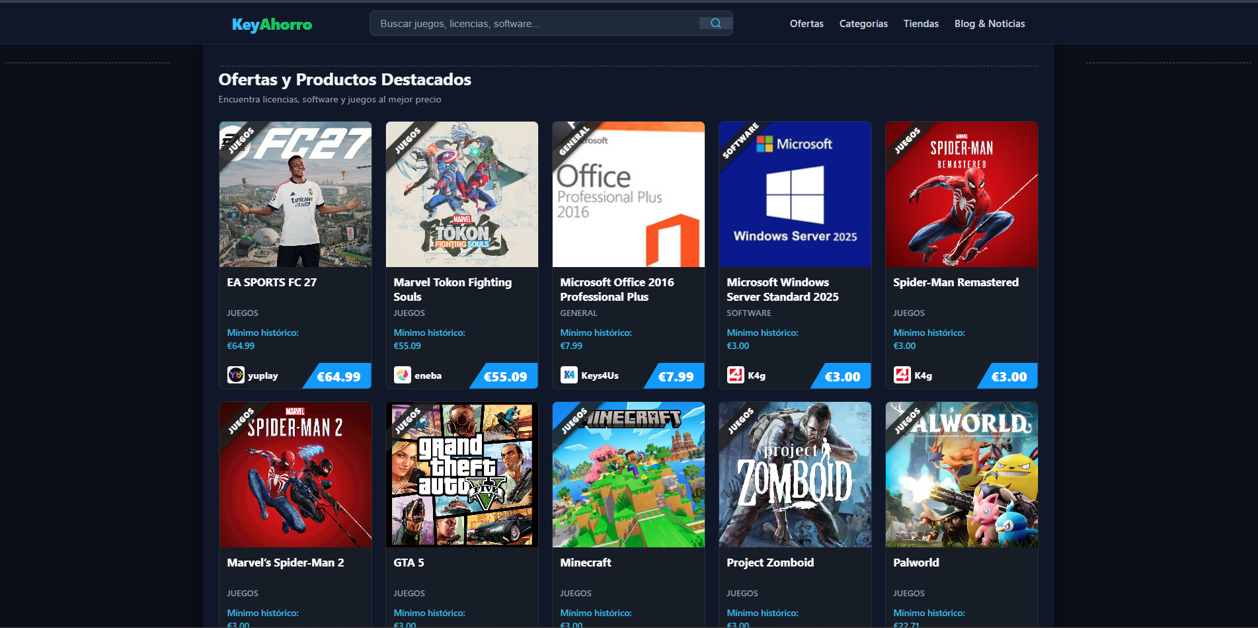The width and height of the screenshot is (1258, 628).
Task: Click the €64.99 price button
Action: point(338,376)
